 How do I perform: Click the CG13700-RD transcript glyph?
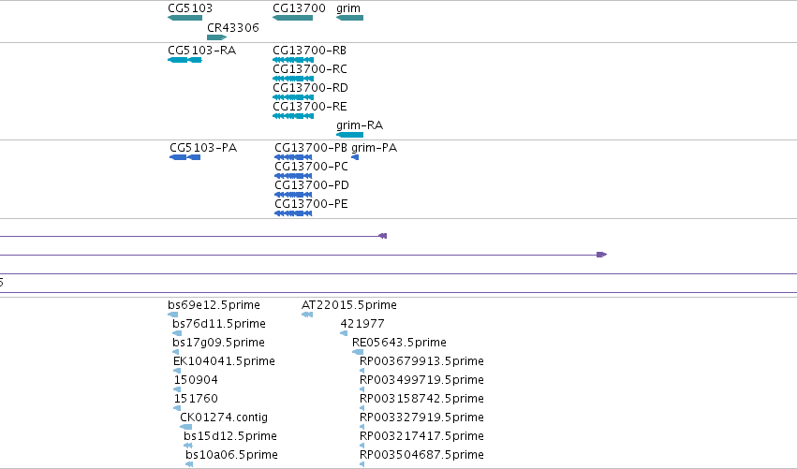[293, 97]
